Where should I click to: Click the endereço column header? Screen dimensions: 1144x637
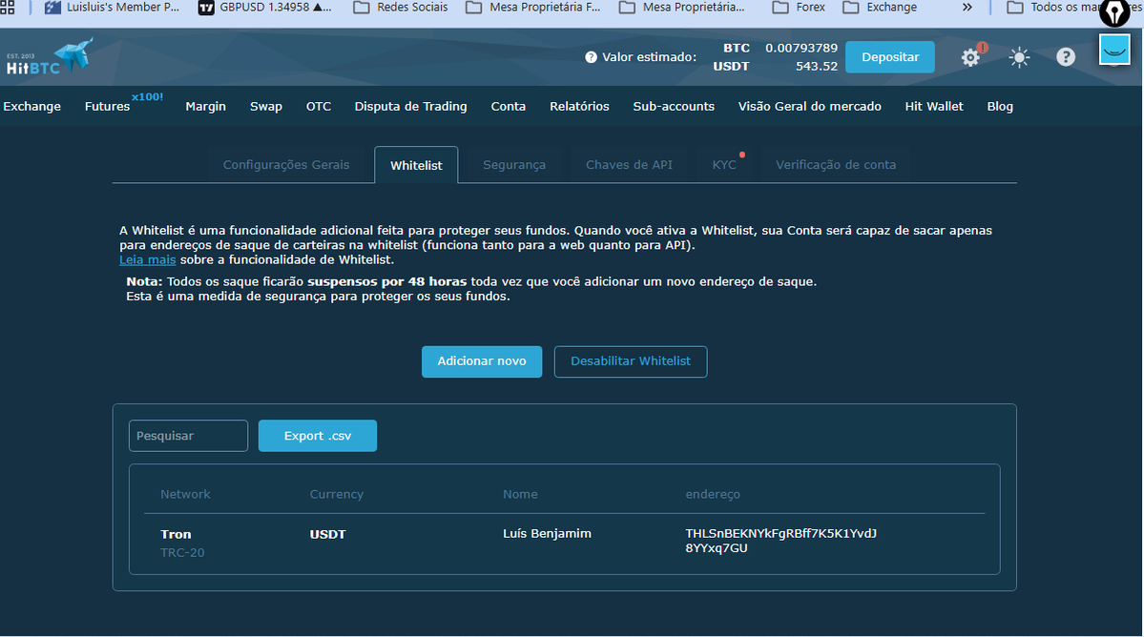click(713, 494)
